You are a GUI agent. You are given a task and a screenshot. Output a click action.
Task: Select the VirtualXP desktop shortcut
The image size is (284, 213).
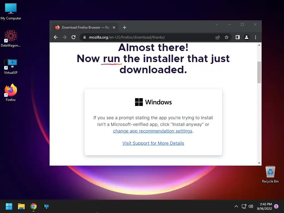(x=11, y=67)
